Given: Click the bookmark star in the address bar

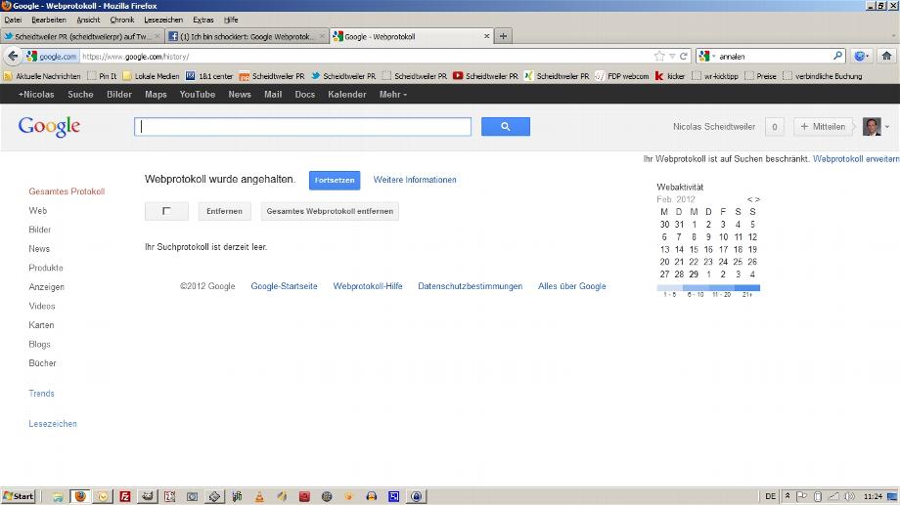Looking at the screenshot, I should coord(659,56).
